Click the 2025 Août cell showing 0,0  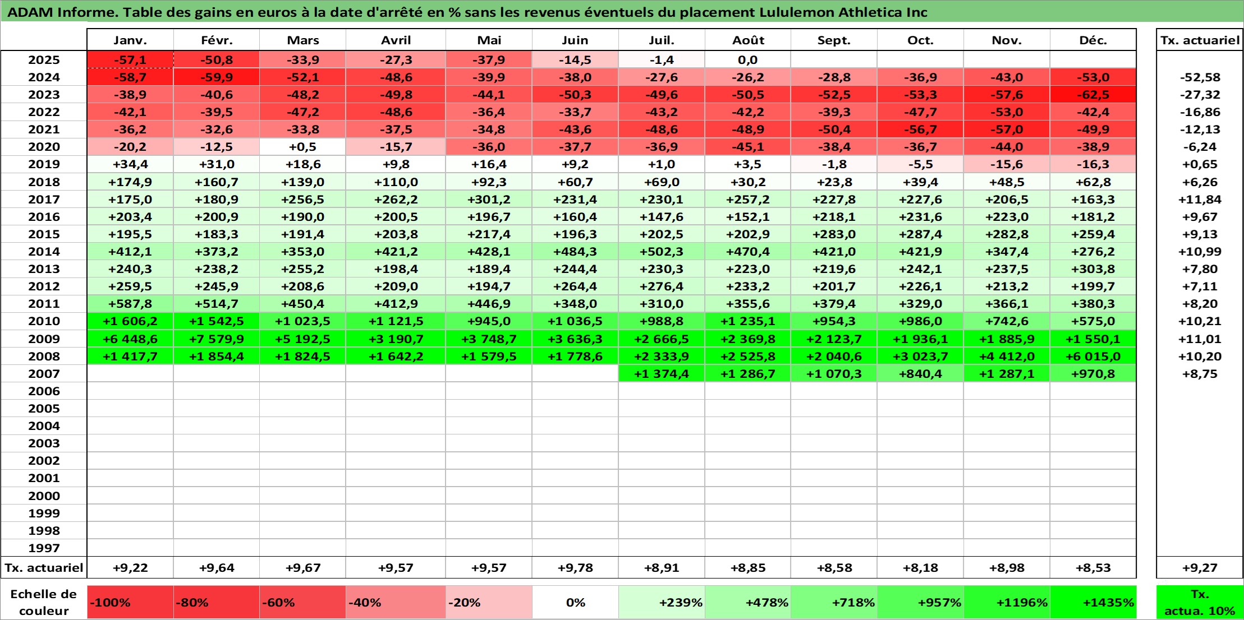[x=748, y=60]
